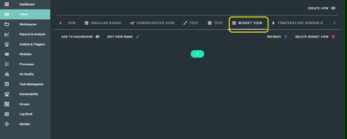Click the line chart icon on first Test tab
Image resolution: width=347 pixels, height=139 pixels.
[185, 23]
